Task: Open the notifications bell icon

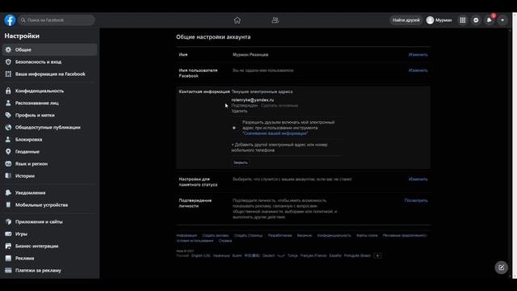Action: click(x=489, y=20)
